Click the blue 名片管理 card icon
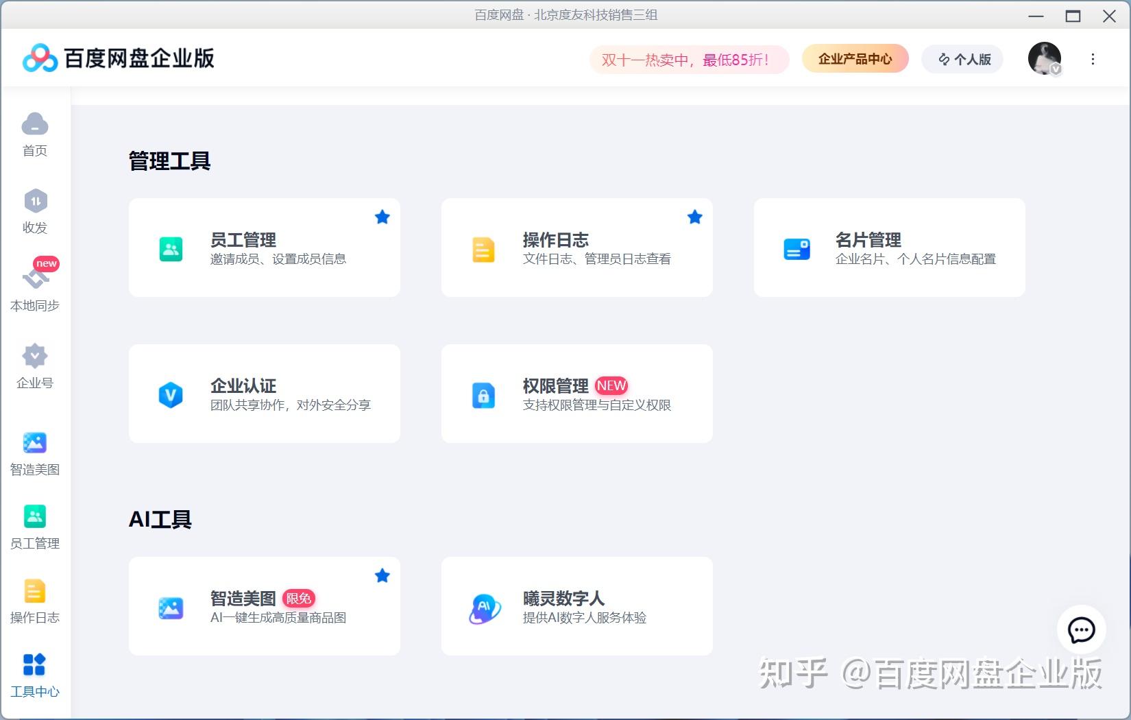 796,249
